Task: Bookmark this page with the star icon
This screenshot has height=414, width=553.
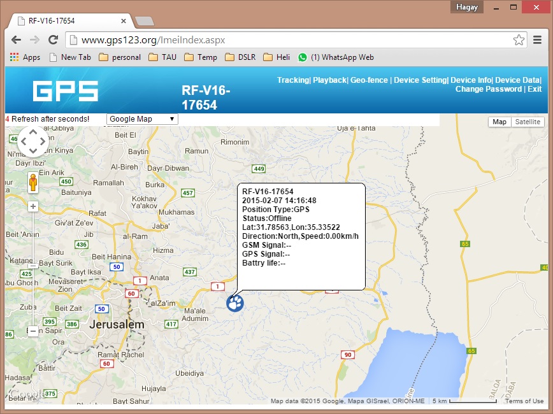Action: pyautogui.click(x=519, y=40)
